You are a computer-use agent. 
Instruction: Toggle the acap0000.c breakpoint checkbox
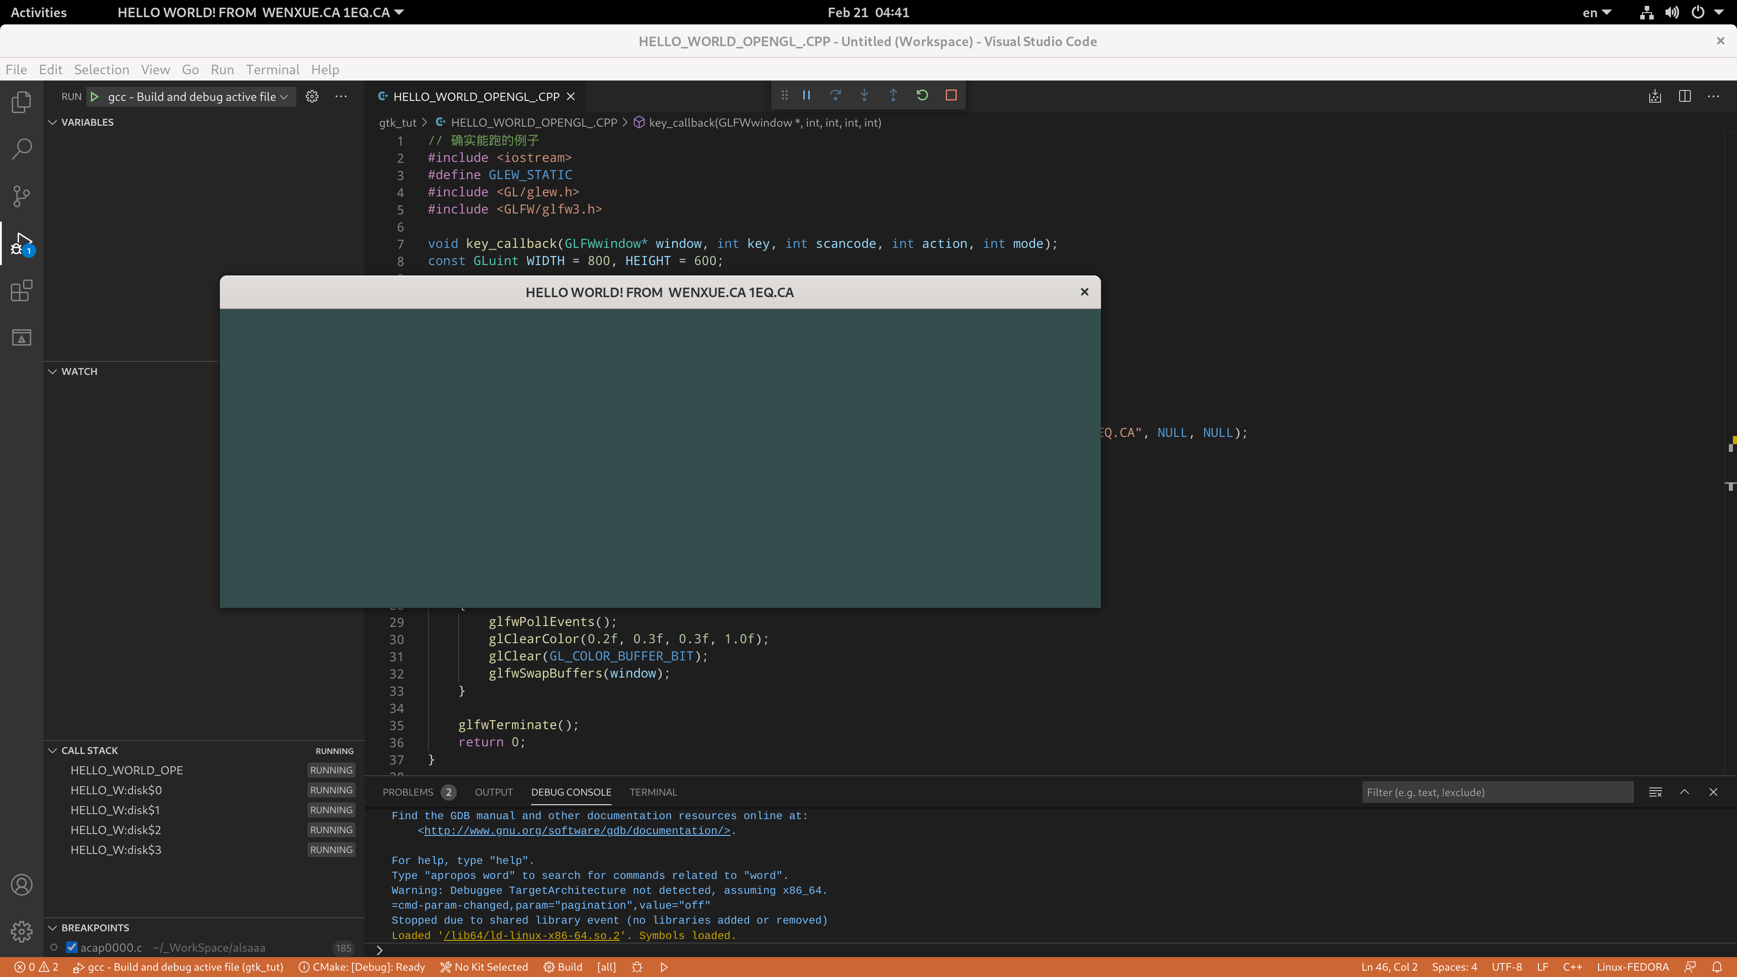71,947
